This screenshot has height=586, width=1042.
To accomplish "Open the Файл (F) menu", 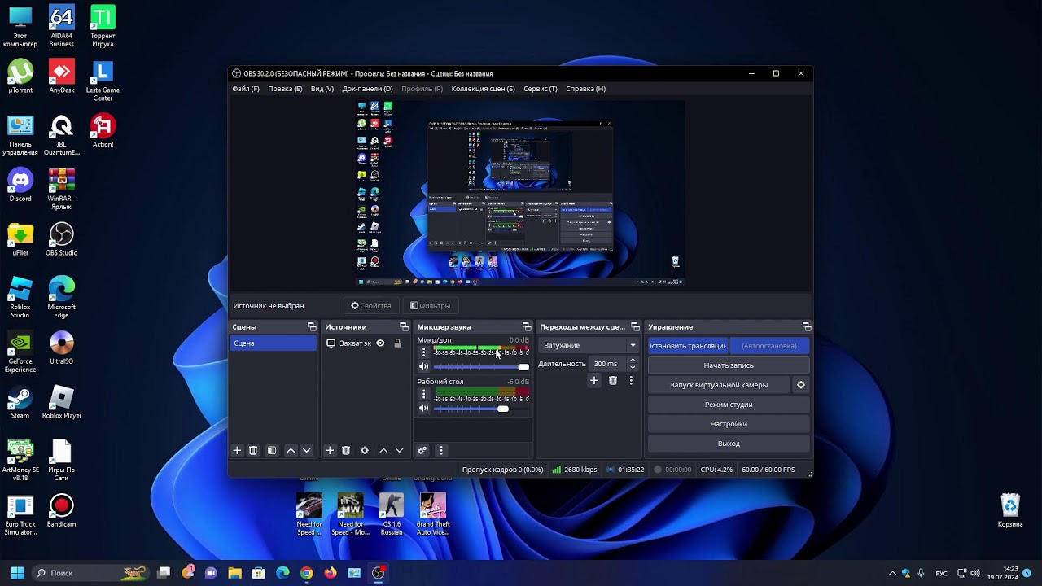I will [246, 89].
